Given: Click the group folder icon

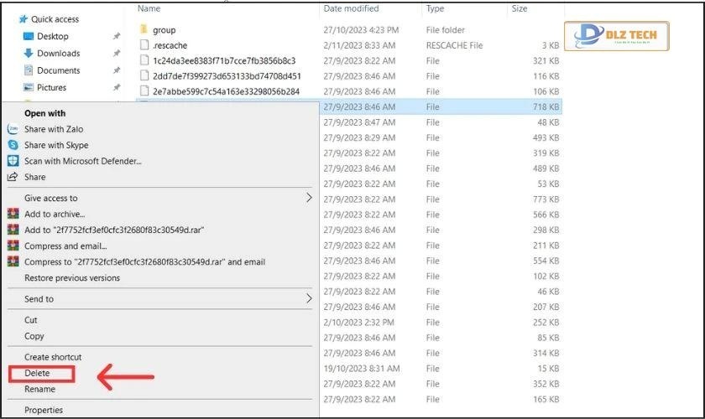Looking at the screenshot, I should pos(144,29).
